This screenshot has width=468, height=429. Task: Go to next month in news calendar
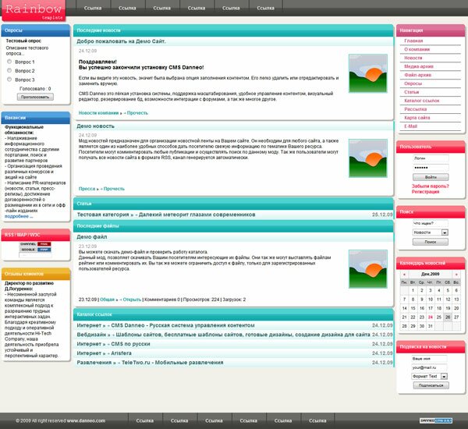pos(456,275)
